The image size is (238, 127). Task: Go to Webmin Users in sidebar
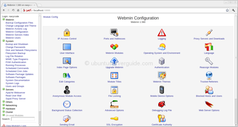[x=13, y=38]
